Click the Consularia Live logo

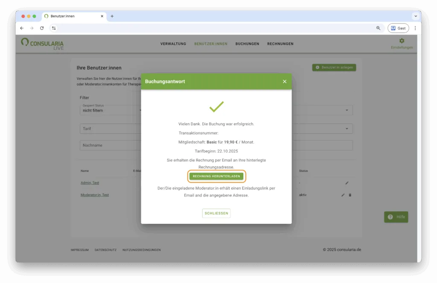coord(42,43)
